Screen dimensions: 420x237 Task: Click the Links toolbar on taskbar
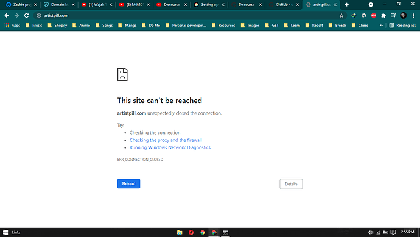pos(16,233)
